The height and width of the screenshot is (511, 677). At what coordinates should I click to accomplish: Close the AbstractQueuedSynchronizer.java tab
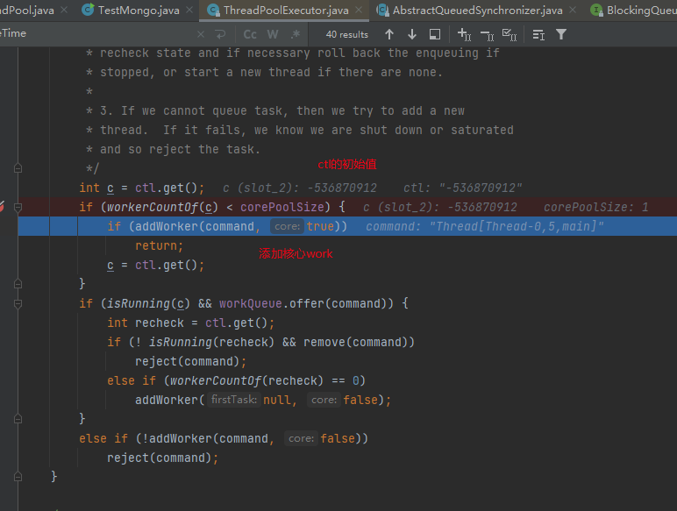click(573, 10)
